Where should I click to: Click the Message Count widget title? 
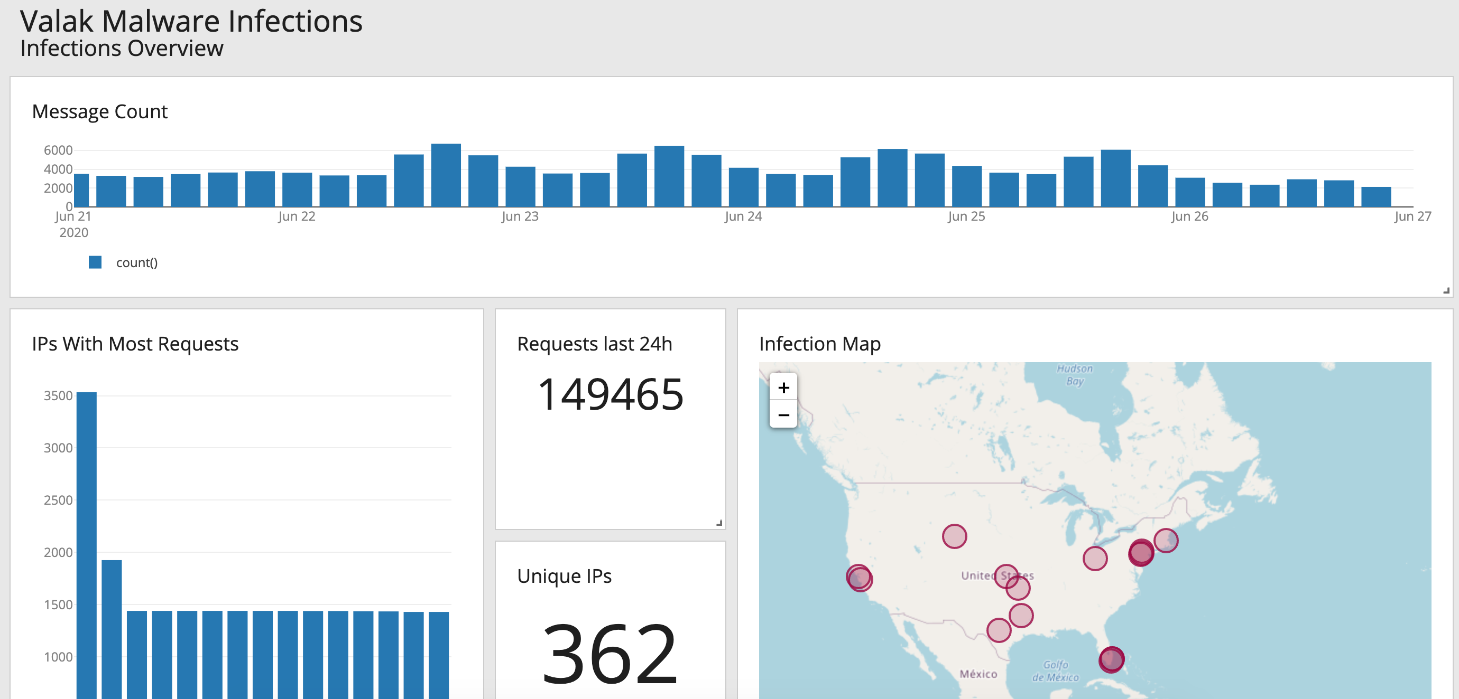[x=100, y=111]
